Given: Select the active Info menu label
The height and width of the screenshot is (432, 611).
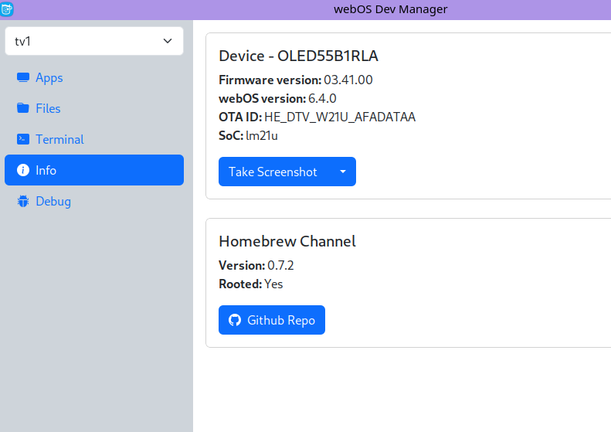Looking at the screenshot, I should coord(46,170).
